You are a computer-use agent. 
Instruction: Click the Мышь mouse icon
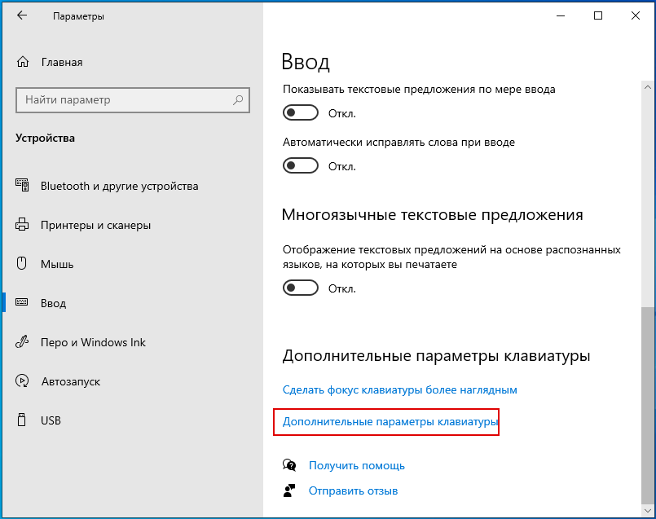(22, 263)
